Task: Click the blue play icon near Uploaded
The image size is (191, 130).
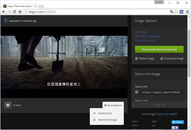Action: tap(6, 21)
